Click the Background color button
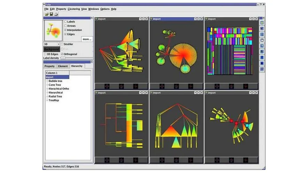308x173 pixels. tap(52, 49)
